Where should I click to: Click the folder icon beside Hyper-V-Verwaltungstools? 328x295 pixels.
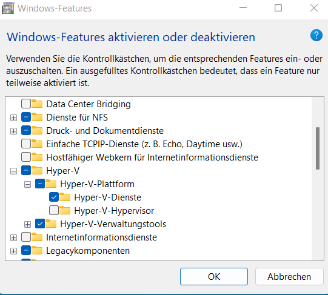(51, 224)
